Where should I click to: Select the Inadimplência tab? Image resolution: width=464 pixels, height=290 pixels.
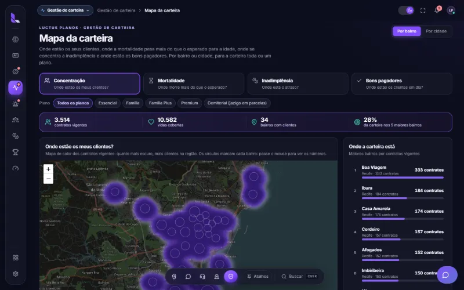298,84
